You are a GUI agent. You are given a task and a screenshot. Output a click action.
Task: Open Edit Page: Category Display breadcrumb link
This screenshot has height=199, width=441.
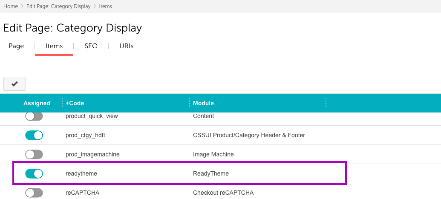tap(58, 6)
